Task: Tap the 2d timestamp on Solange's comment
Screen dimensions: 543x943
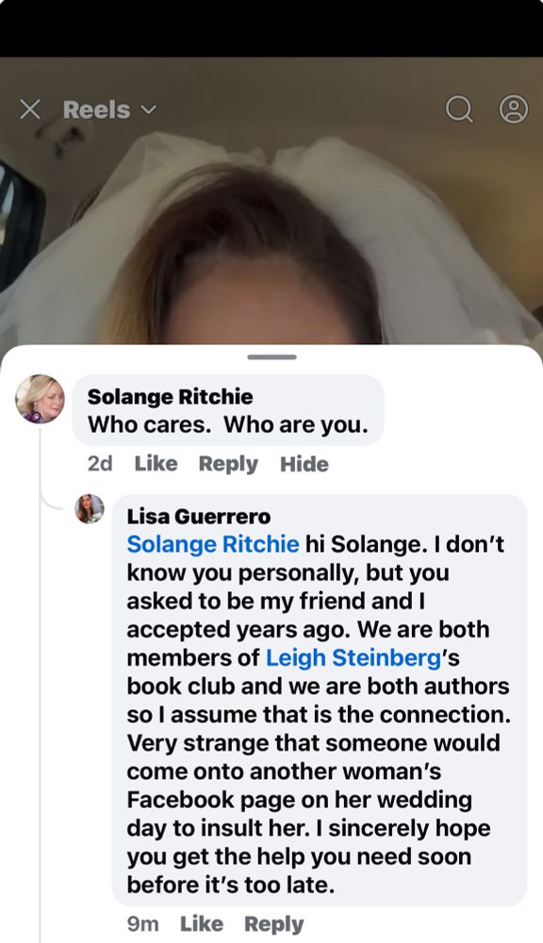Action: tap(100, 464)
